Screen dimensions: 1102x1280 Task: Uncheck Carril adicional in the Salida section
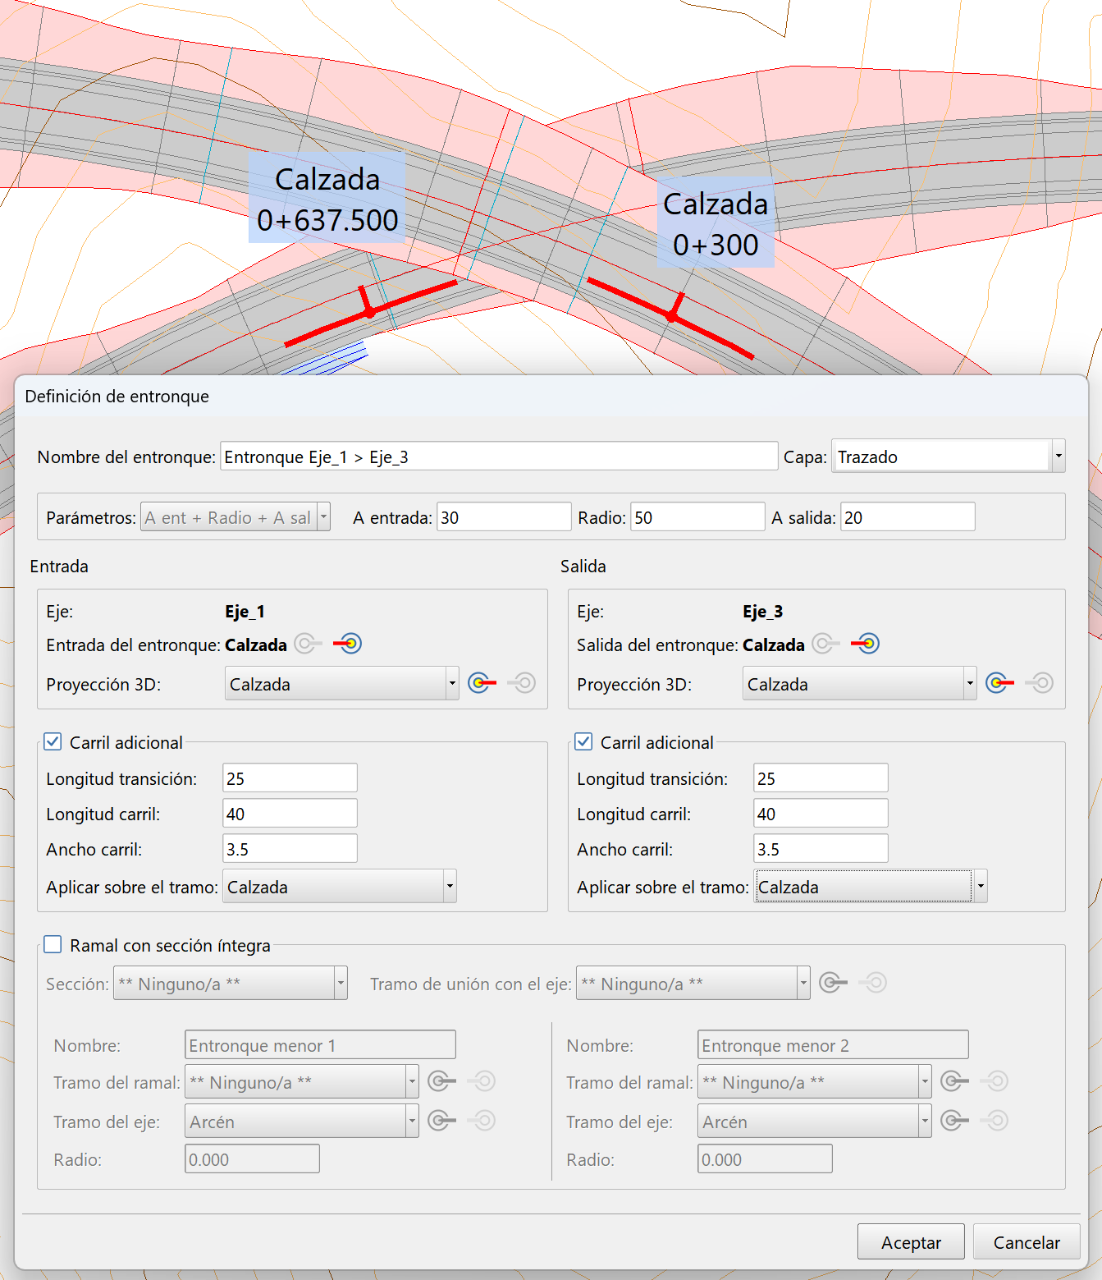[583, 742]
